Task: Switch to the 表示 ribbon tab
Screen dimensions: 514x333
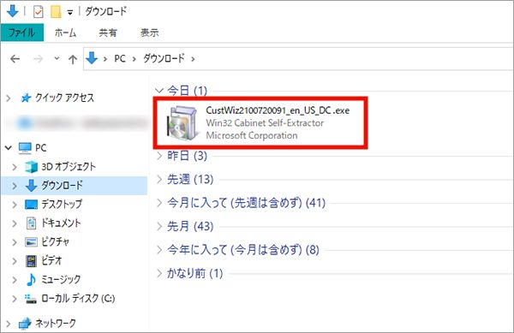Action: click(x=149, y=33)
